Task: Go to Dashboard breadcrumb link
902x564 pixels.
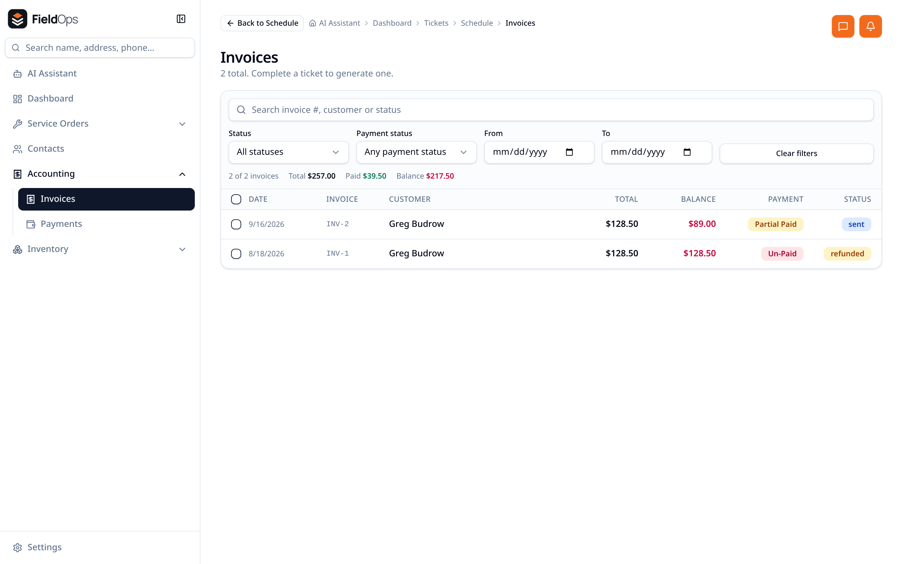Action: pyautogui.click(x=392, y=23)
